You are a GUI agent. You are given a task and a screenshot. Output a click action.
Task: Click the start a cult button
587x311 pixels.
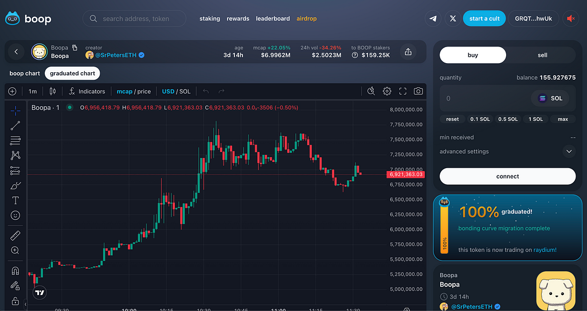tap(484, 18)
